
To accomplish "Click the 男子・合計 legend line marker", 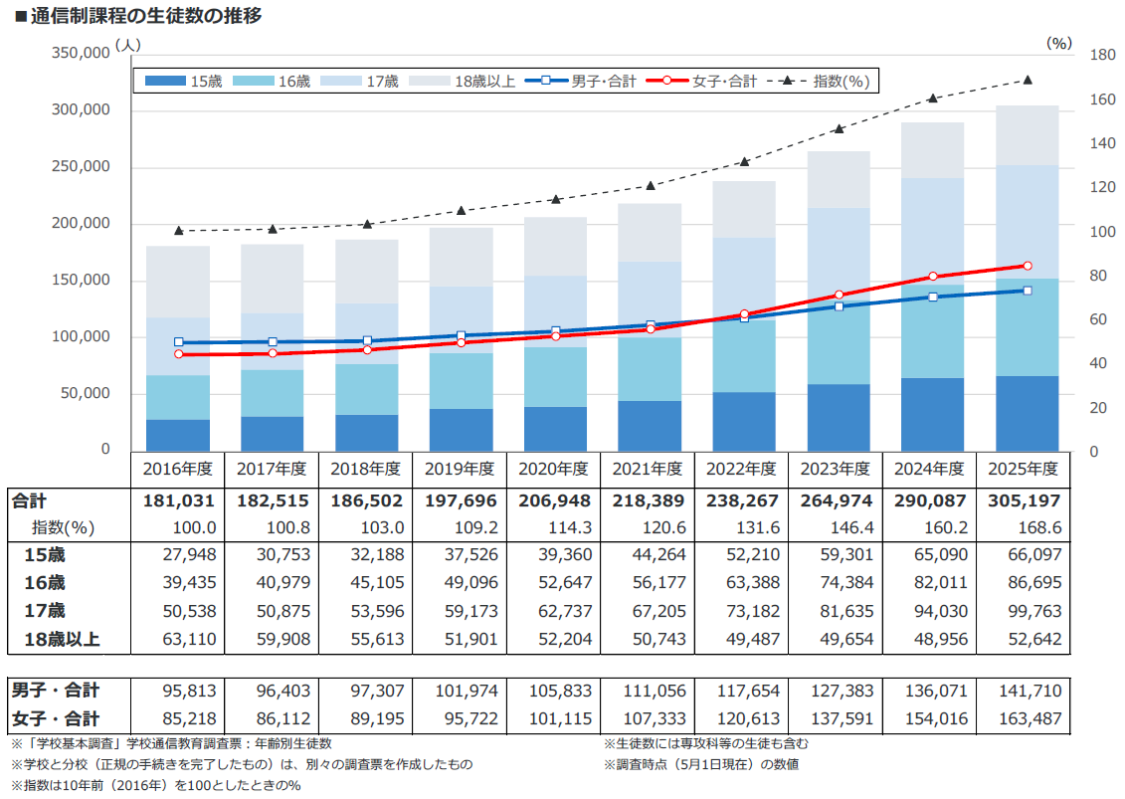I will [x=546, y=81].
